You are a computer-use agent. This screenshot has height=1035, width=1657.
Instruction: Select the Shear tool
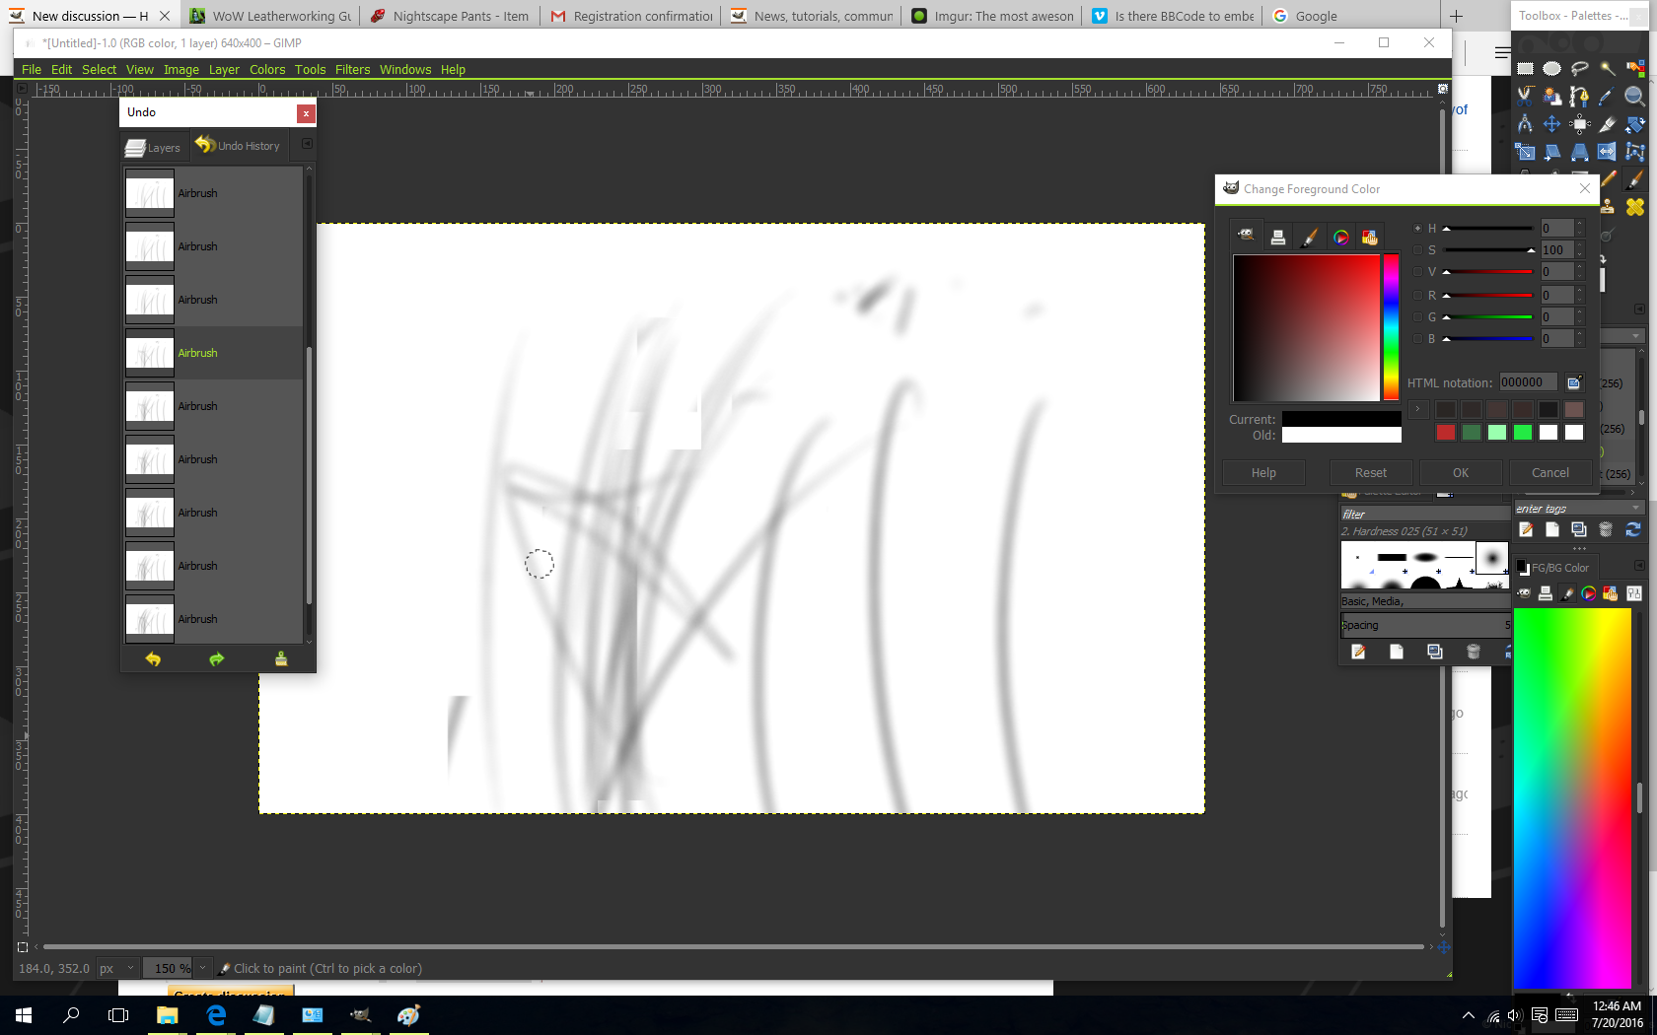tap(1552, 151)
